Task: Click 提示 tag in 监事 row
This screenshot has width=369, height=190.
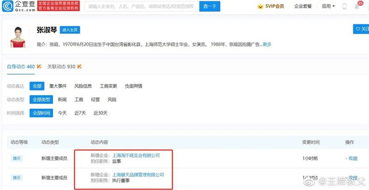Action: coord(17,159)
